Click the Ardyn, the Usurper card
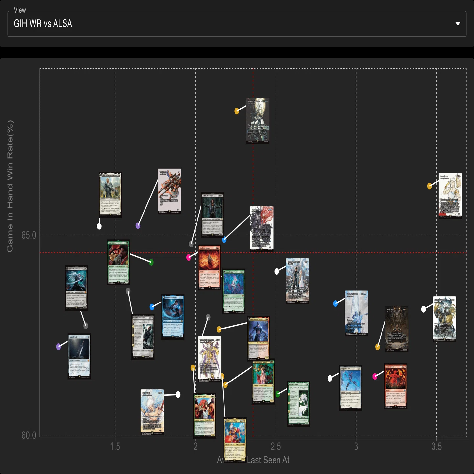Viewport: 474px width, 474px height. [x=213, y=215]
